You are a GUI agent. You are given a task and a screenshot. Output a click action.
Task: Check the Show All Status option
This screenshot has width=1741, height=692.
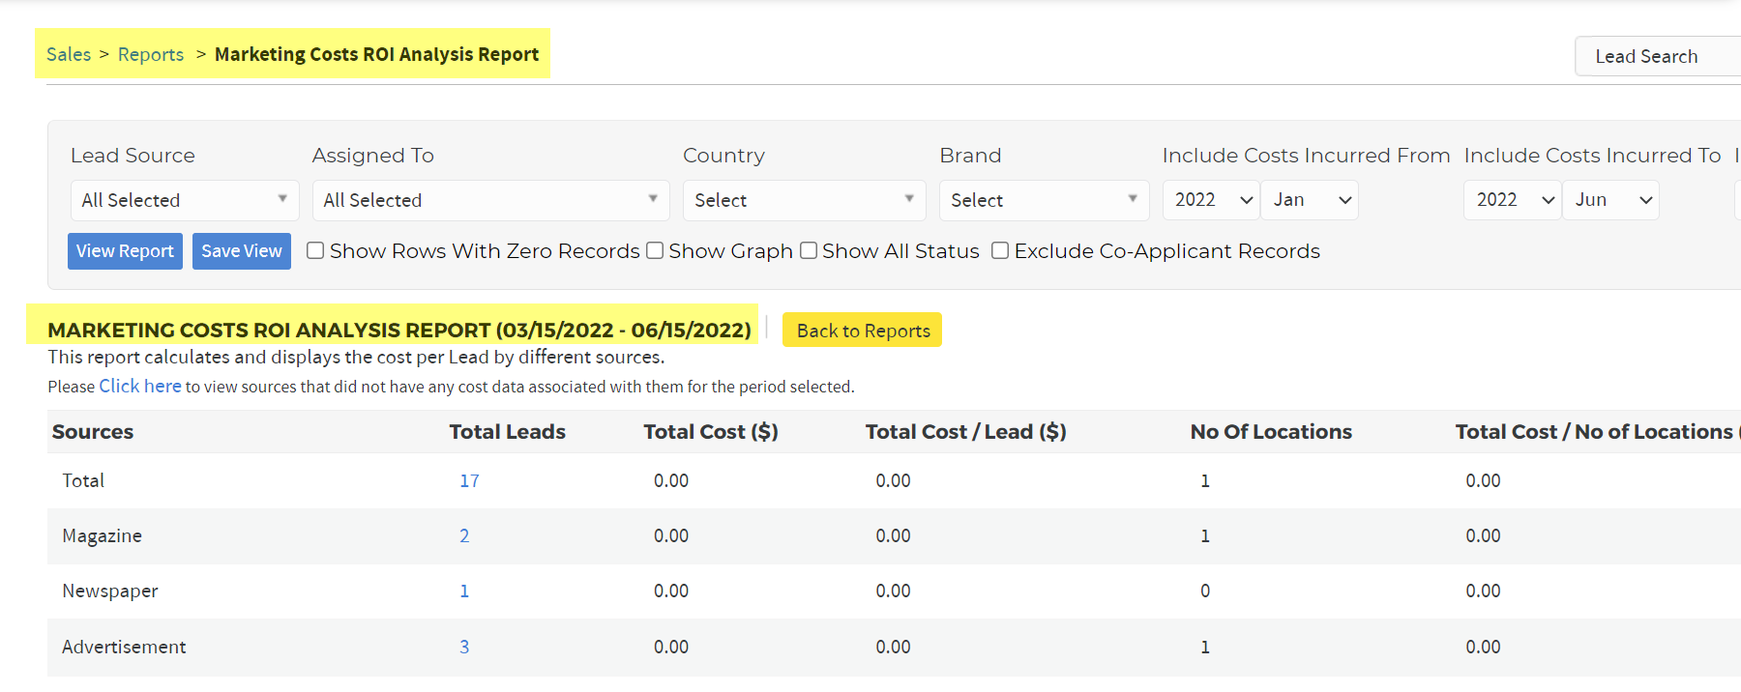click(x=809, y=250)
